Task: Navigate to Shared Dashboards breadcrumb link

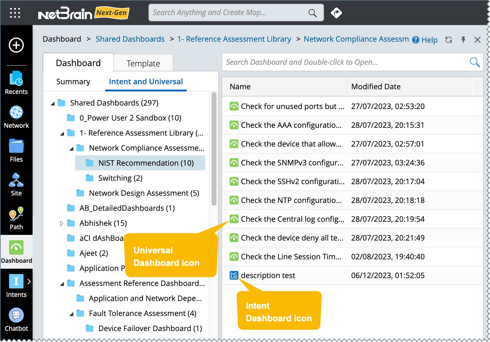Action: click(130, 39)
